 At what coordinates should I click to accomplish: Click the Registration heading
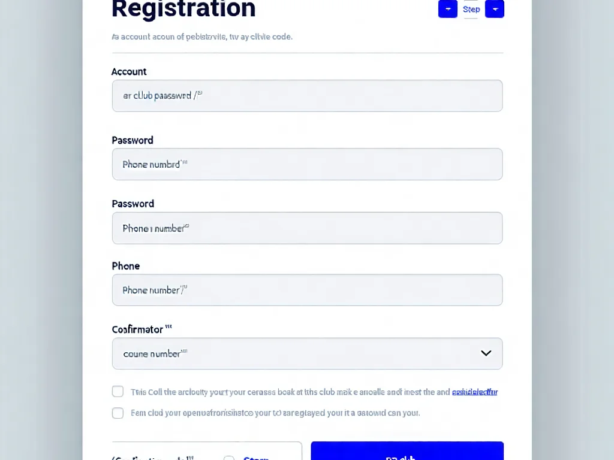pyautogui.click(x=183, y=9)
